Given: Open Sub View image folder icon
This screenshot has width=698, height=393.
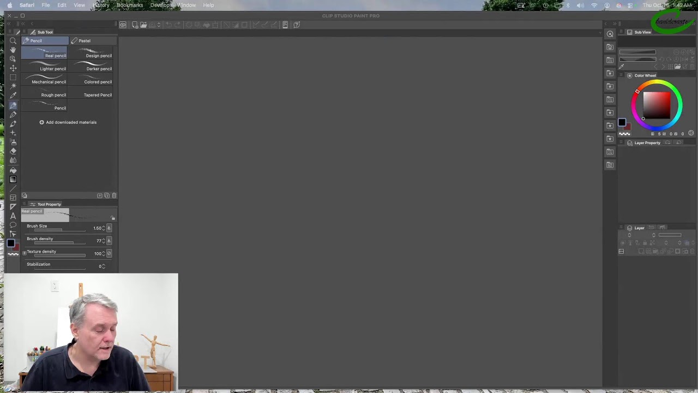Looking at the screenshot, I should coord(677,67).
